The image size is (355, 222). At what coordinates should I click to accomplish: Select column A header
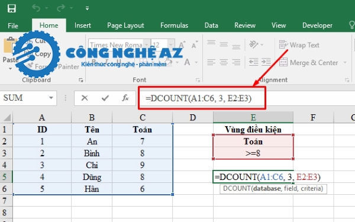point(42,118)
